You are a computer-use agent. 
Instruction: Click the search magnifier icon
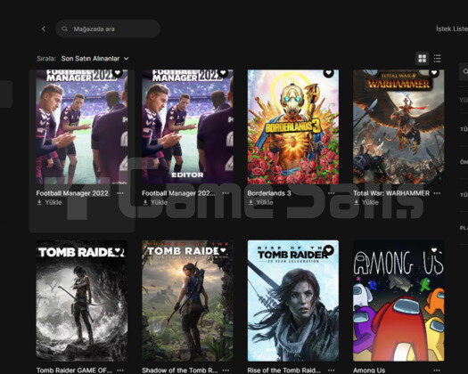[64, 28]
